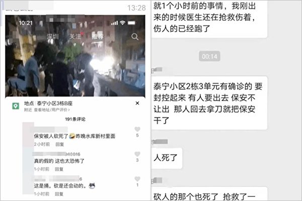Like the comment 保安被人砍死了 heart
This screenshot has width=302, height=201.
point(137,129)
